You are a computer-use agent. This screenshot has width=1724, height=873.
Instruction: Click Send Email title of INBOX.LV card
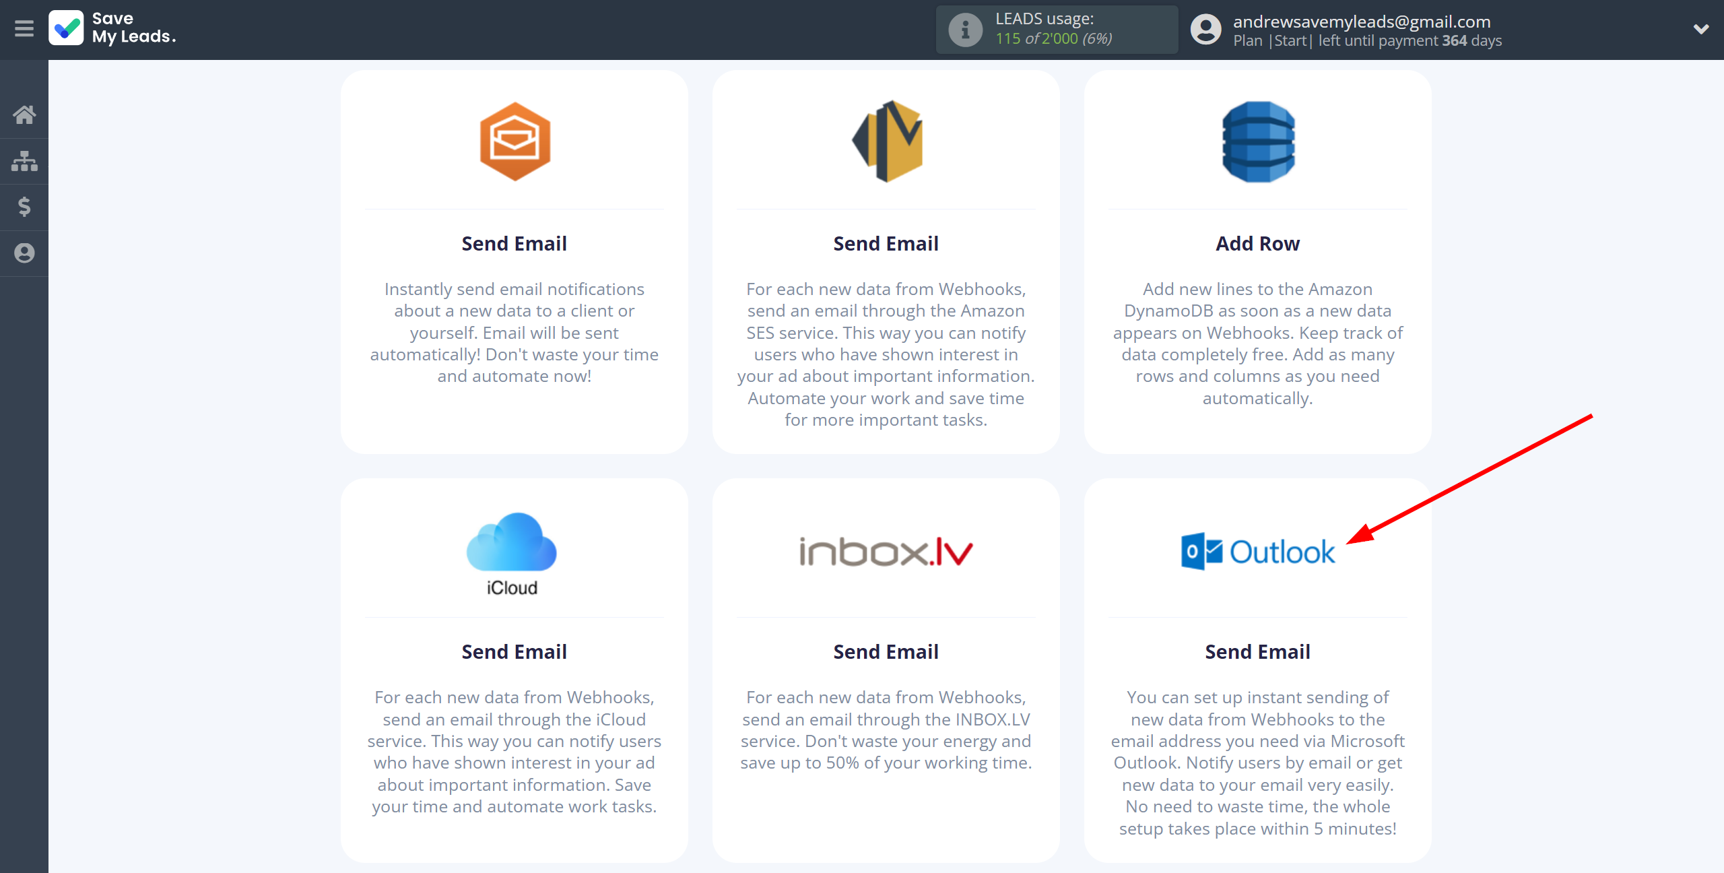886,651
